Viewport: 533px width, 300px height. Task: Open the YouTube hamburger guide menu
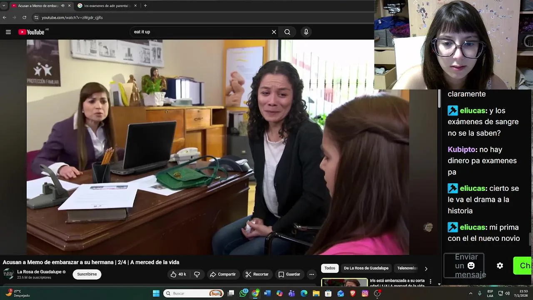pos(8,32)
